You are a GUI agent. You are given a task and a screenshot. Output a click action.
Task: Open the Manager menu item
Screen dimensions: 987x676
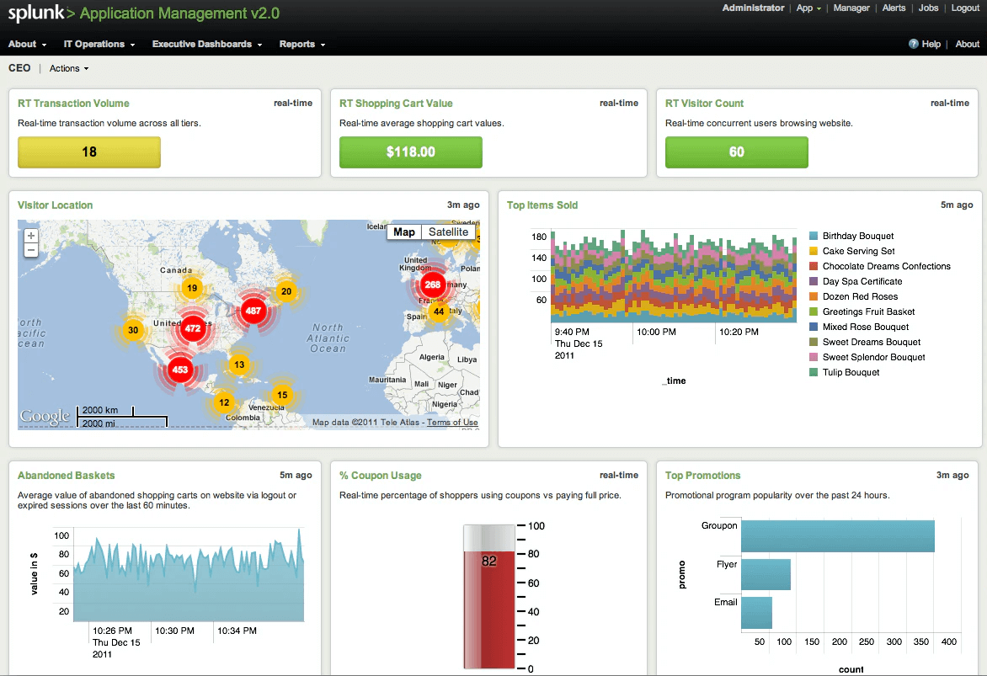[x=851, y=8]
